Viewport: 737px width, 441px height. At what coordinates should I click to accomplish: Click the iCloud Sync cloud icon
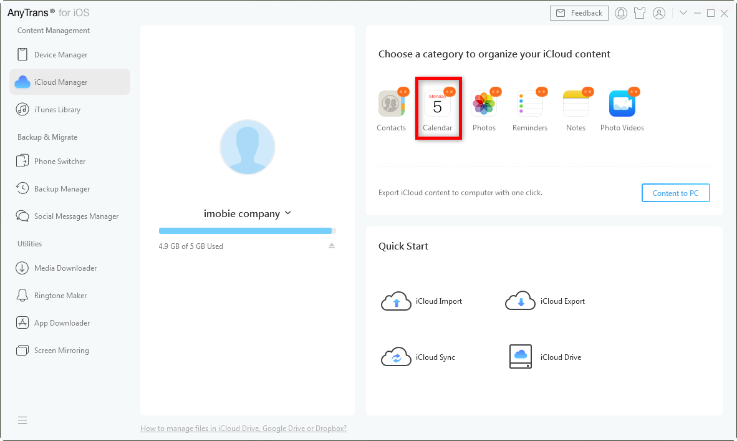(396, 357)
